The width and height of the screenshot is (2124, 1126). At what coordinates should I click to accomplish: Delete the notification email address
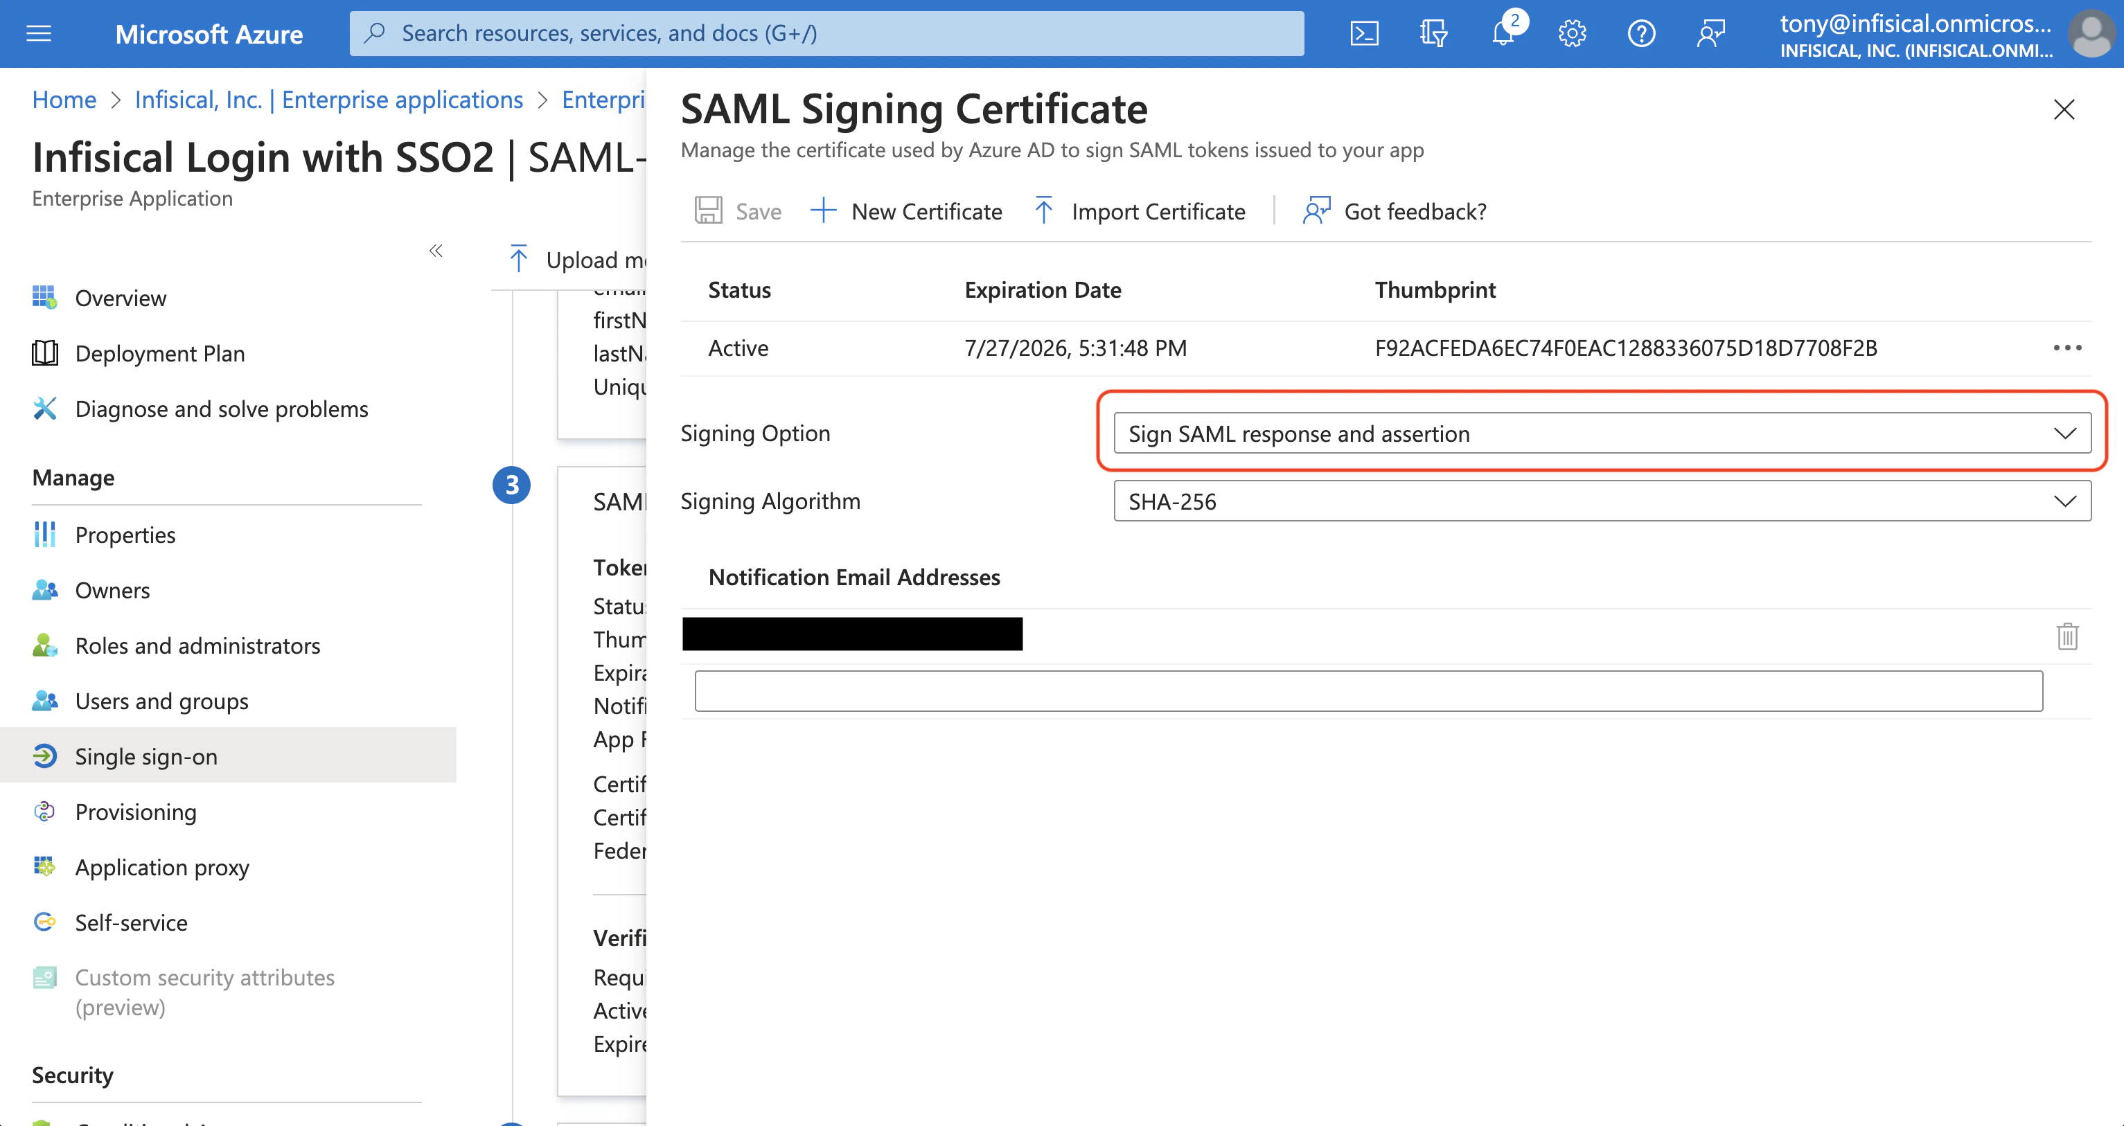click(x=2067, y=636)
